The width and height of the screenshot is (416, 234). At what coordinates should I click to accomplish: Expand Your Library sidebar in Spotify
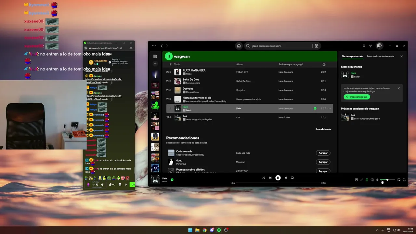click(155, 56)
